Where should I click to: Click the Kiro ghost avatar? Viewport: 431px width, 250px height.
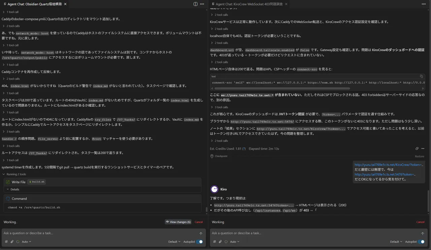coord(214,189)
